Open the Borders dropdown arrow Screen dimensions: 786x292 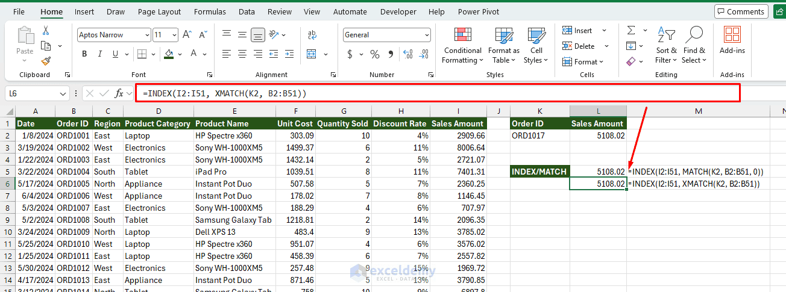point(153,54)
